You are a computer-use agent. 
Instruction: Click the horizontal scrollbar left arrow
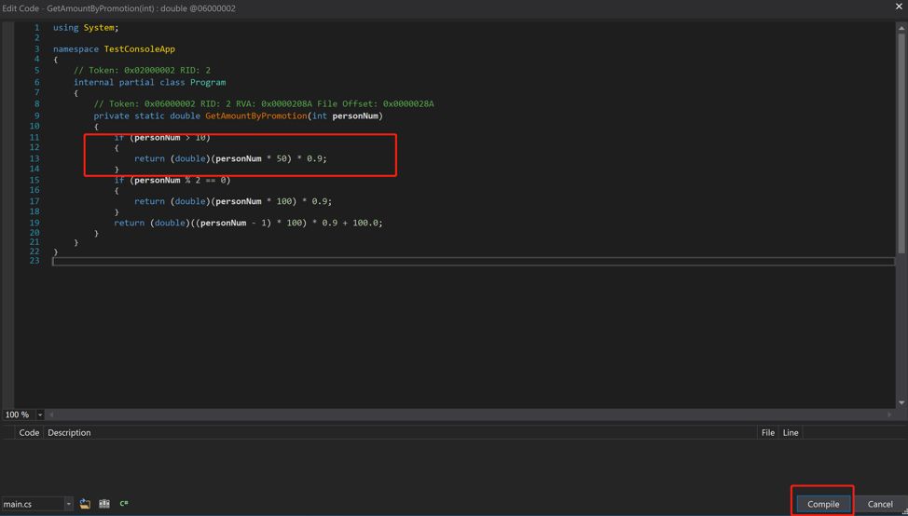pyautogui.click(x=51, y=414)
